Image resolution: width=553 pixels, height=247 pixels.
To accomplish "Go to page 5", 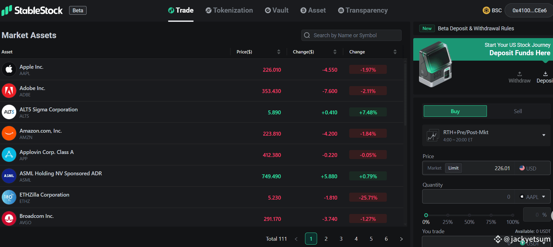I will coord(371,239).
